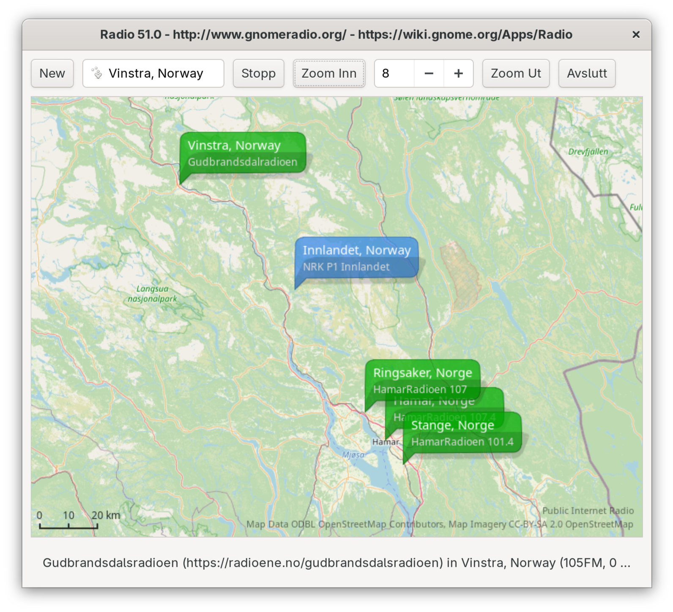Screen dimensions: 673x612
Task: Click the Hamar city label on map
Action: click(x=386, y=442)
